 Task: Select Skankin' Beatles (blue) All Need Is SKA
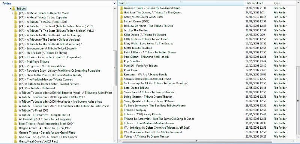pos(147,79)
